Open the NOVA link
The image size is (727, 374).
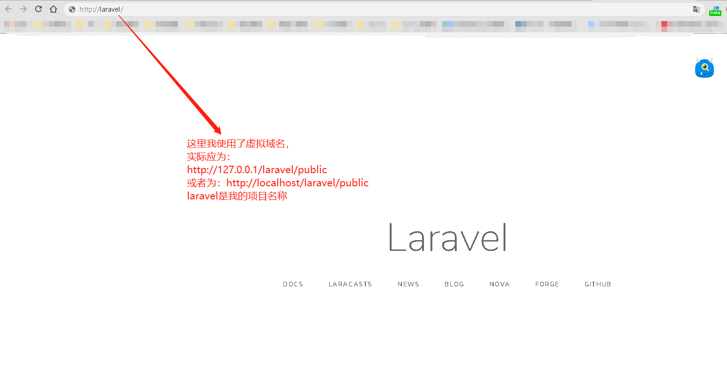(499, 284)
